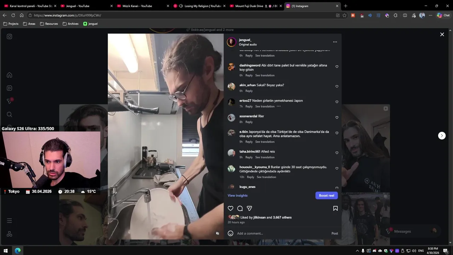Viewport: 453px width, 255px height.
Task: Open the View insights link
Action: (237, 195)
